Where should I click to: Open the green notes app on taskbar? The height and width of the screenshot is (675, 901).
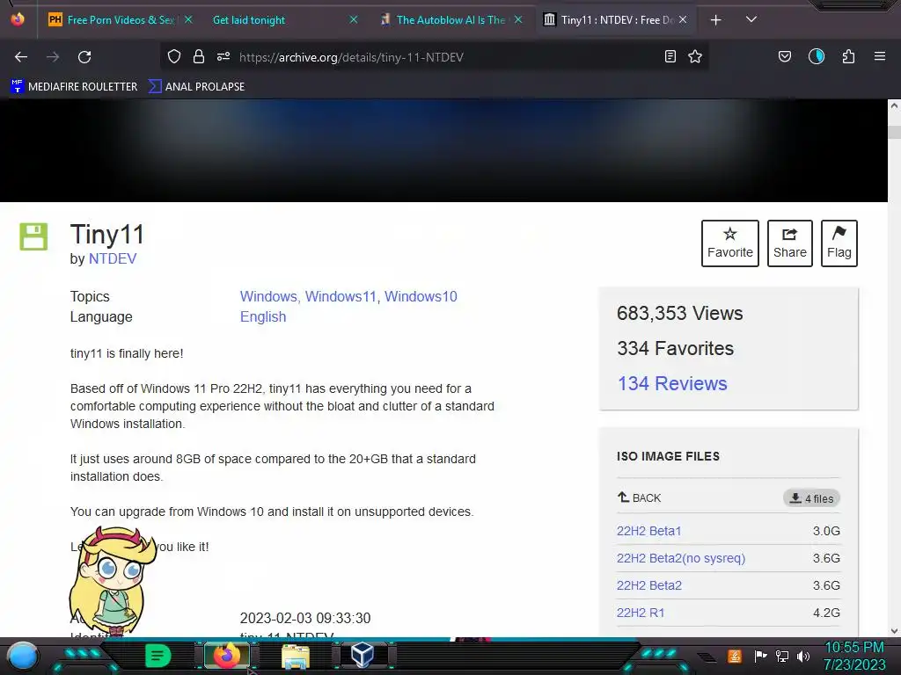pyautogui.click(x=157, y=656)
